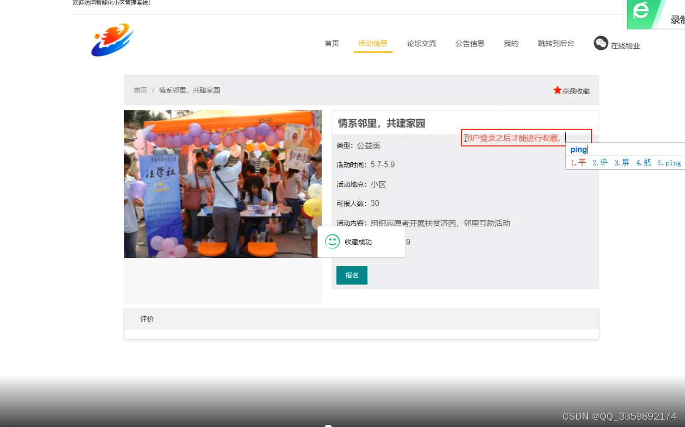Open the 活动信息 navigation tab
685x427 pixels.
pos(373,44)
